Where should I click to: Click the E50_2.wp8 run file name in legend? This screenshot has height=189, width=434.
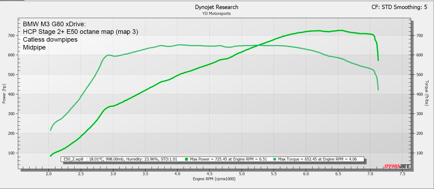click(x=73, y=159)
